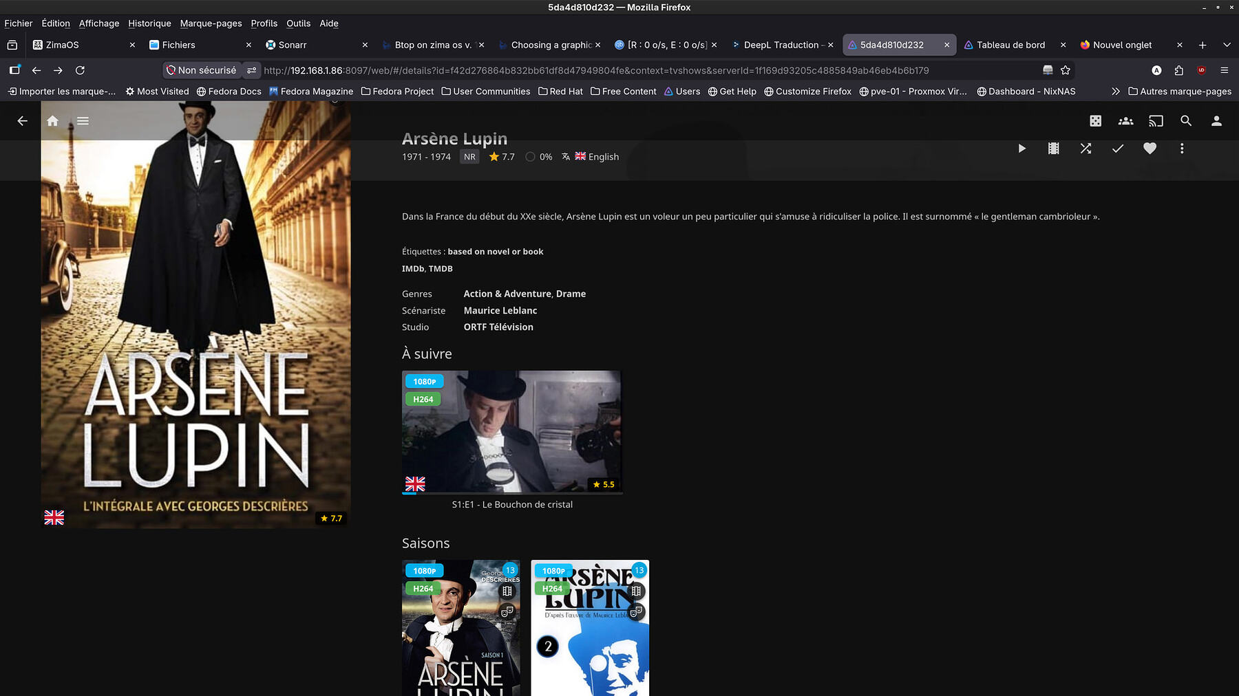
Task: Open the Most Visited bookmarks dropdown
Action: [x=157, y=91]
